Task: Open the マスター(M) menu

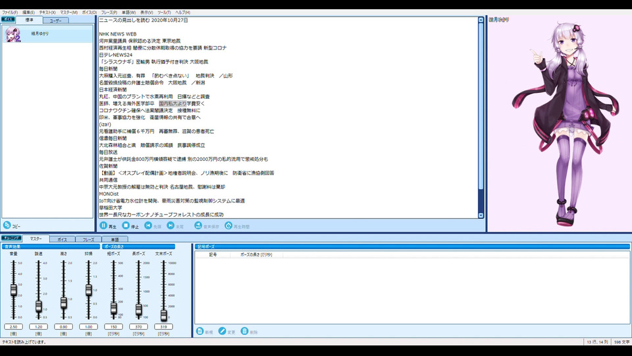Action: pyautogui.click(x=68, y=13)
